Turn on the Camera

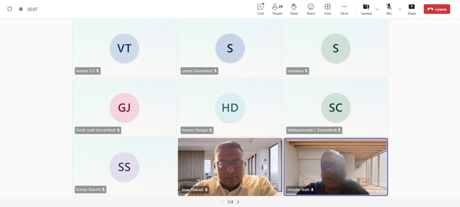click(x=366, y=9)
